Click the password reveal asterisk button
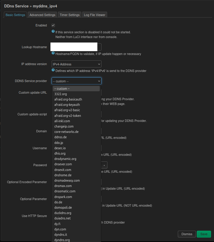The height and width of the screenshot is (242, 214). point(104,165)
